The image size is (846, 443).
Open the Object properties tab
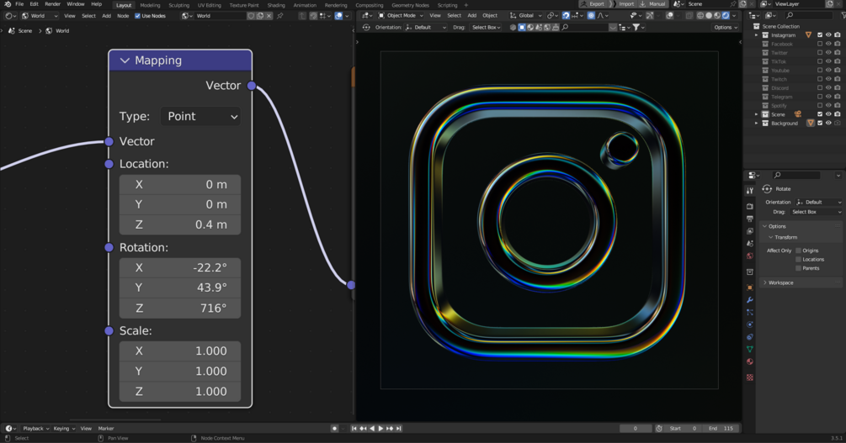pos(750,287)
